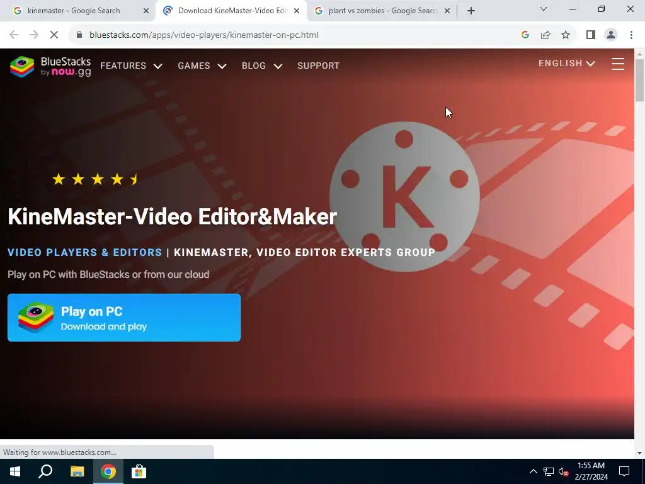Click the star rating display
Screen dimensions: 645x484
point(96,180)
